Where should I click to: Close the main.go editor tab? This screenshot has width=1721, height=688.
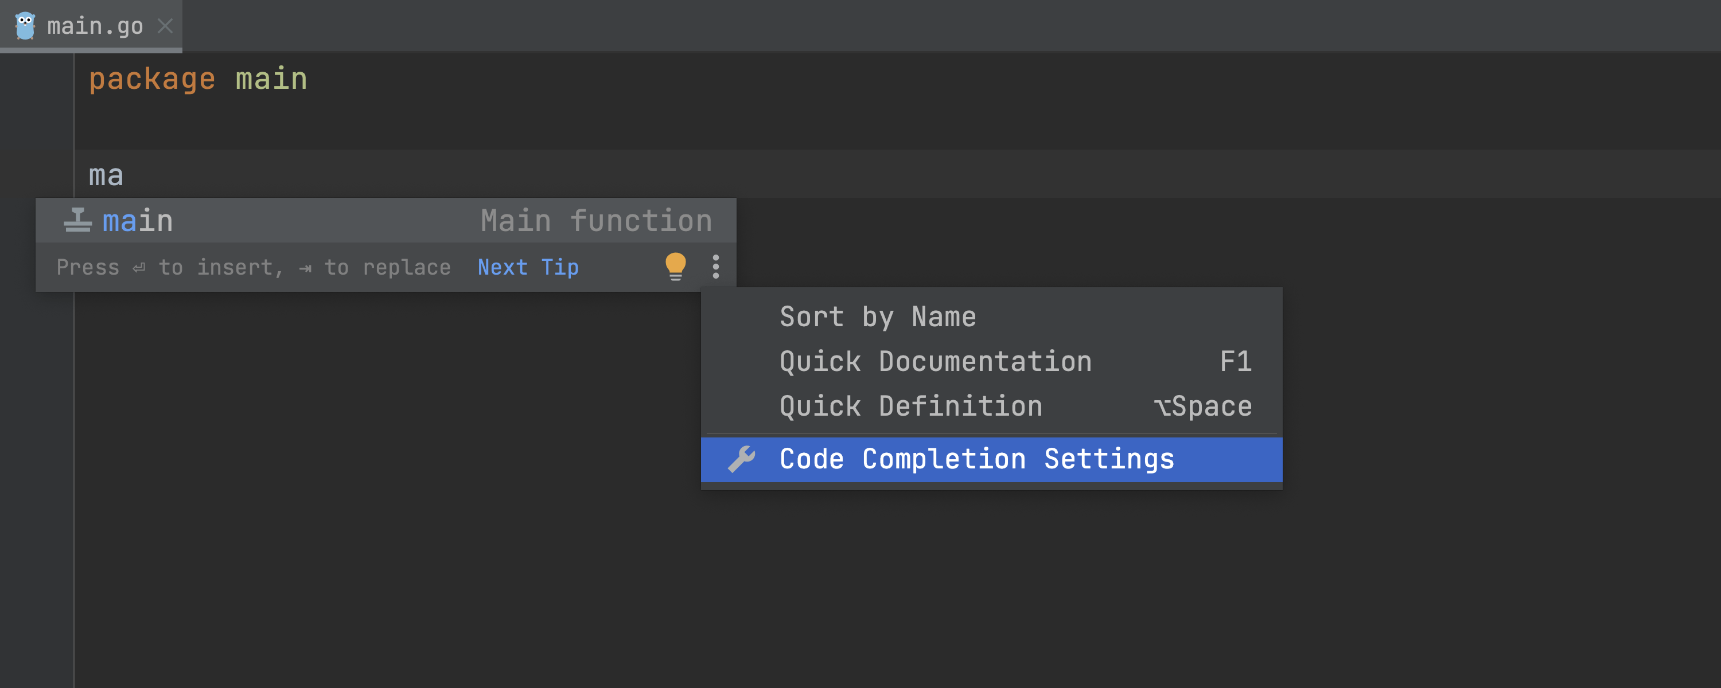[x=165, y=26]
